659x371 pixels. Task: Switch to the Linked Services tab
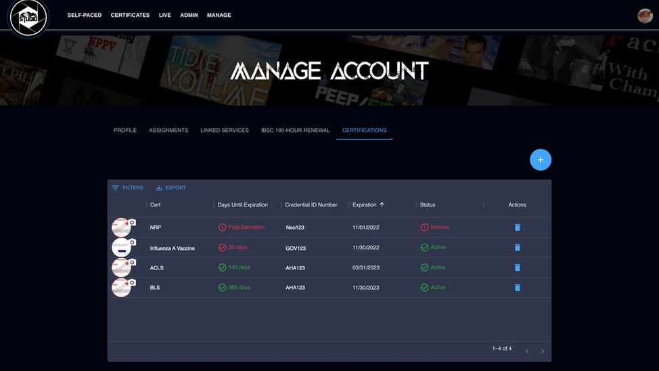point(225,131)
